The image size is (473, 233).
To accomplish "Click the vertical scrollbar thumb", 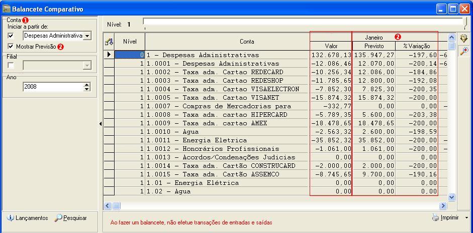I will click(451, 46).
